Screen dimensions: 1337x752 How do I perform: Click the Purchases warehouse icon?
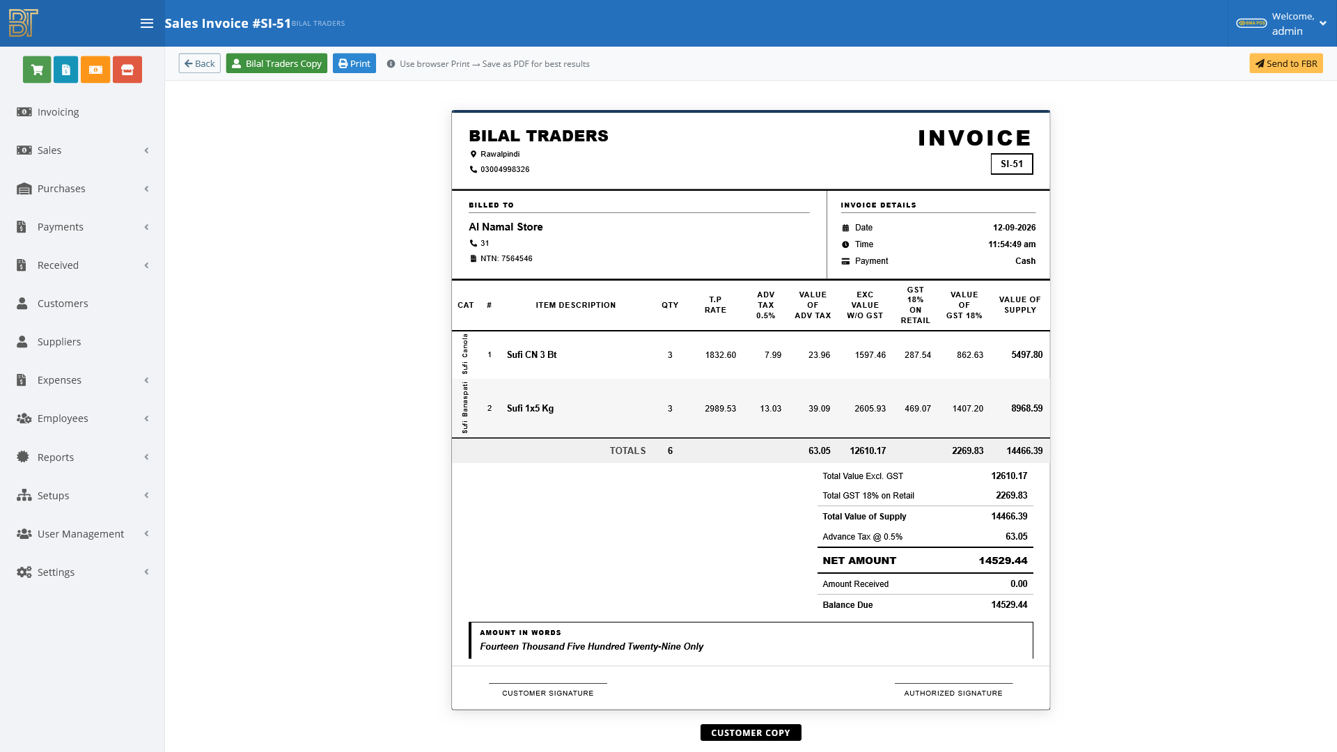tap(24, 189)
